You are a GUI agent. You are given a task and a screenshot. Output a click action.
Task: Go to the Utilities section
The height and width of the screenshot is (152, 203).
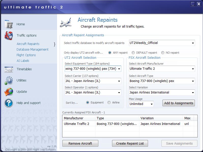click(x=21, y=80)
